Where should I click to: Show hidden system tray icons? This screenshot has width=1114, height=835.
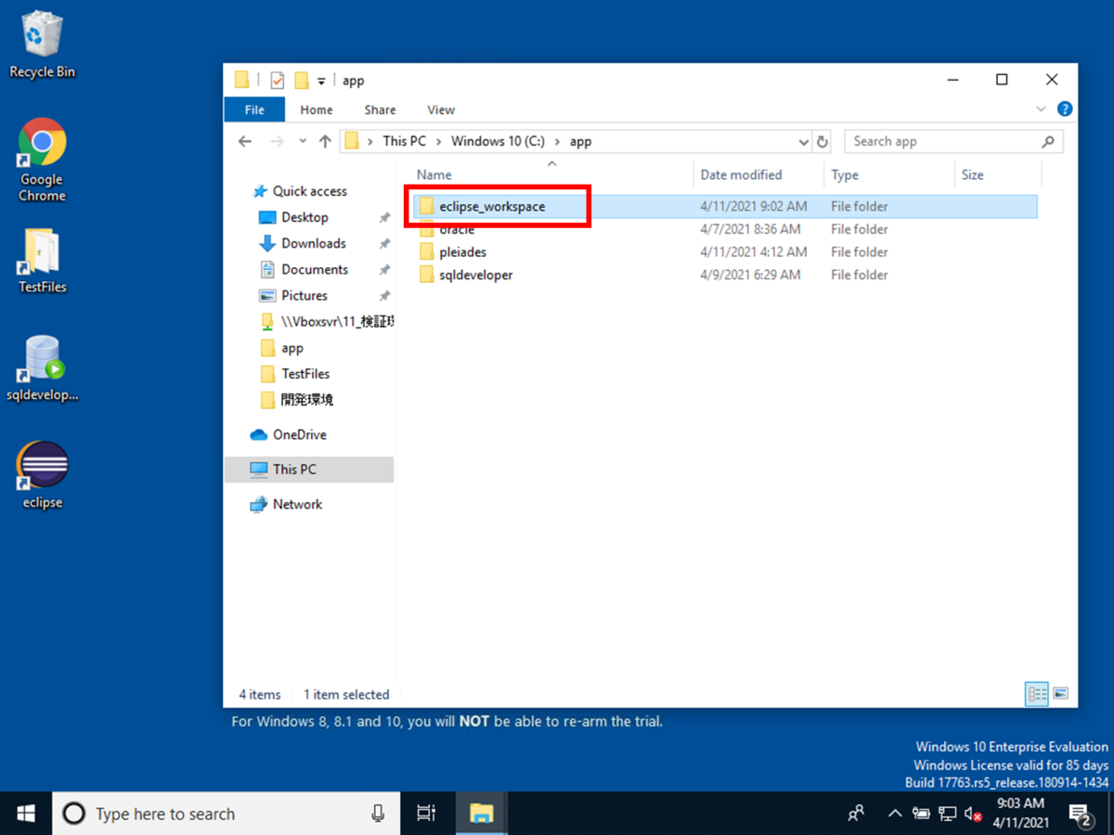895,814
